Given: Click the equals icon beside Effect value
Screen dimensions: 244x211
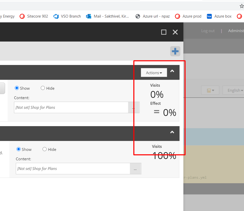Looking at the screenshot, I should pos(157,112).
